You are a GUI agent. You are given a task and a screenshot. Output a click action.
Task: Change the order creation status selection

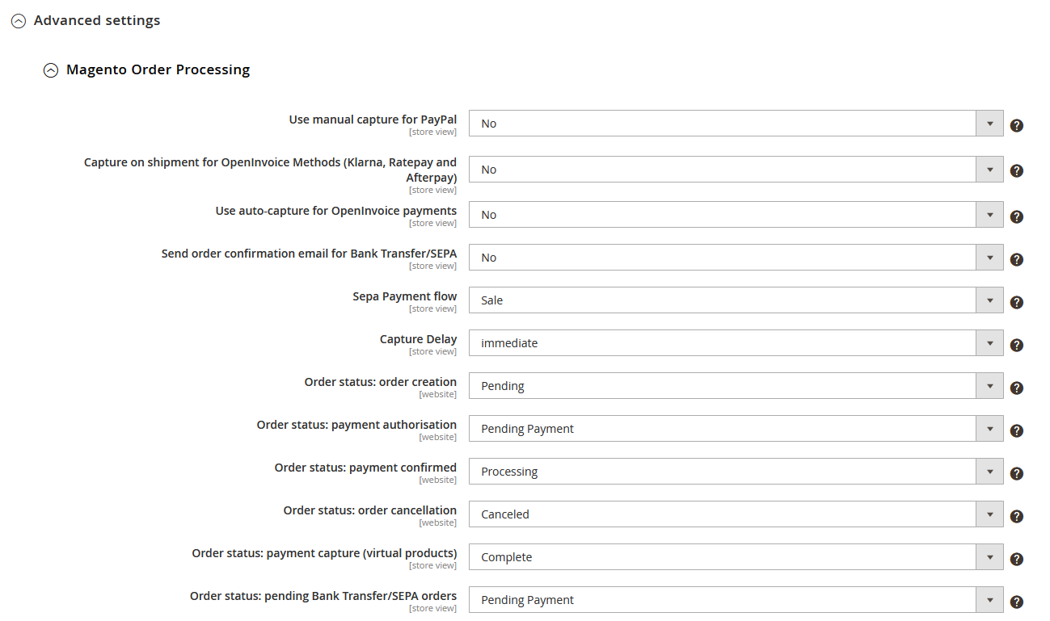point(989,385)
